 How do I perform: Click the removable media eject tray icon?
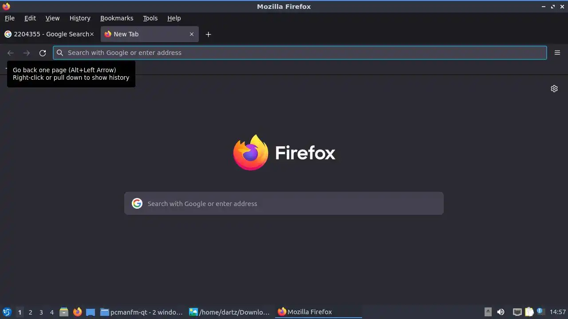pyautogui.click(x=488, y=312)
